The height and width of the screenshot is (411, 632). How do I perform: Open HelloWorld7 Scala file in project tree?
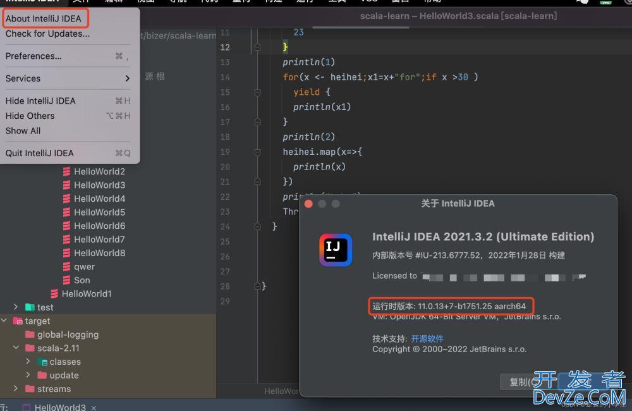(x=99, y=240)
